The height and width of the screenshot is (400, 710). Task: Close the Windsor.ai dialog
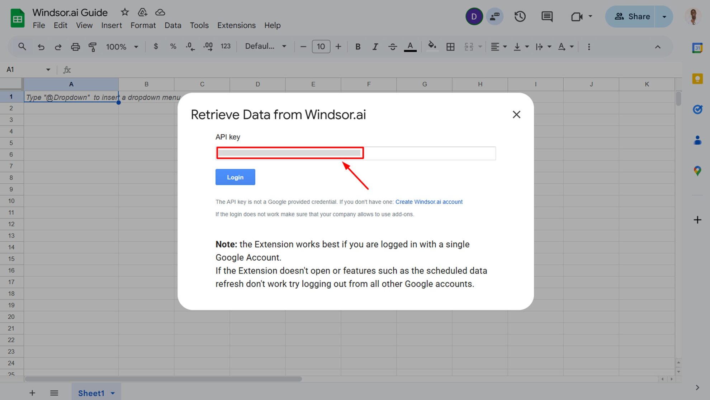[x=516, y=115]
